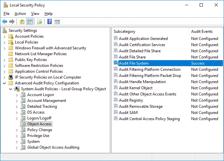The height and width of the screenshot is (161, 224).
Task: Expand Windows Firewall with Advanced Security
Action: click(x=5, y=48)
